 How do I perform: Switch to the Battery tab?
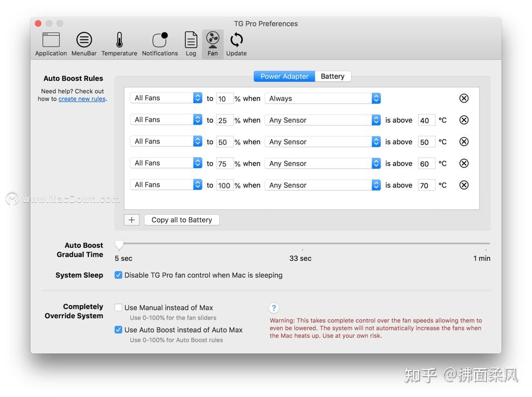(333, 76)
